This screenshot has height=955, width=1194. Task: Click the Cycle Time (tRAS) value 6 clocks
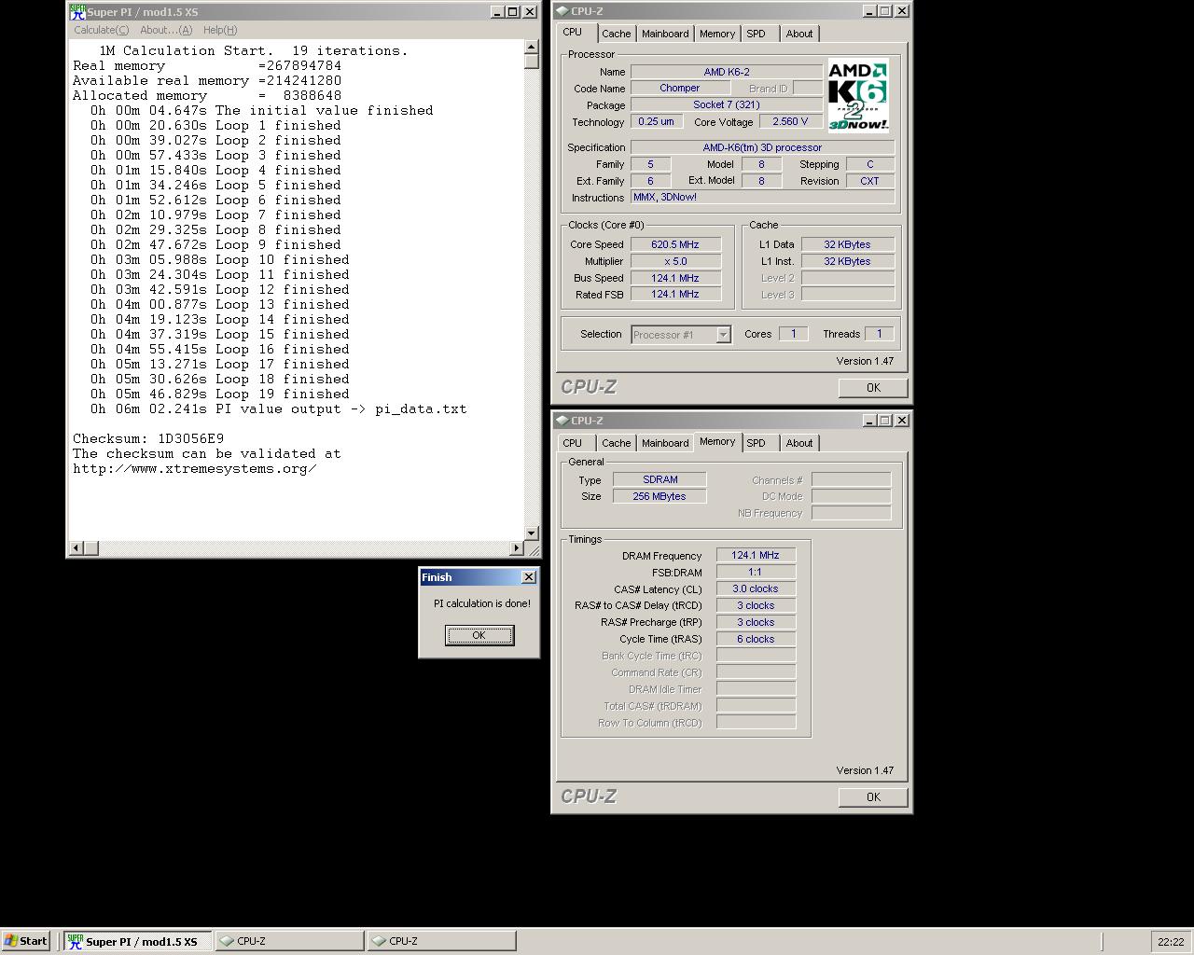point(756,639)
